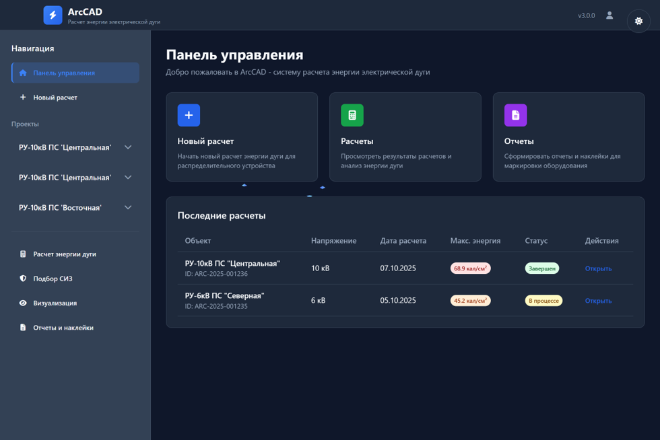Click the shield icon for Подбор СИЗ
Image resolution: width=660 pixels, height=440 pixels.
[23, 279]
